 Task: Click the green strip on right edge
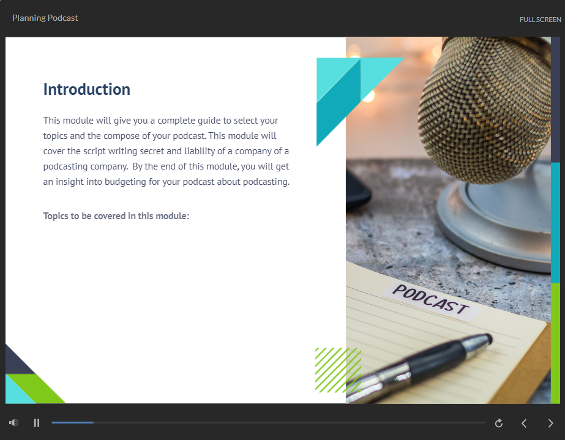coord(555,343)
